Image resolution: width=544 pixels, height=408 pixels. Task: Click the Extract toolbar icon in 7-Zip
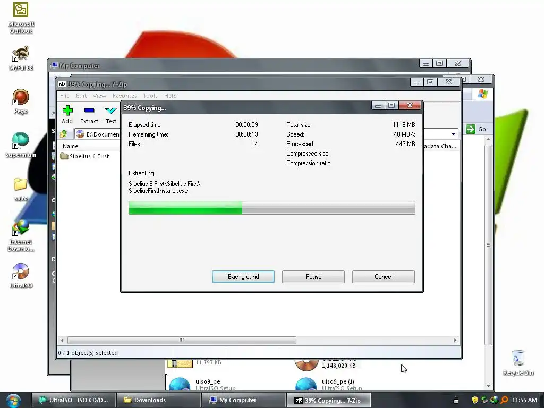pyautogui.click(x=89, y=110)
